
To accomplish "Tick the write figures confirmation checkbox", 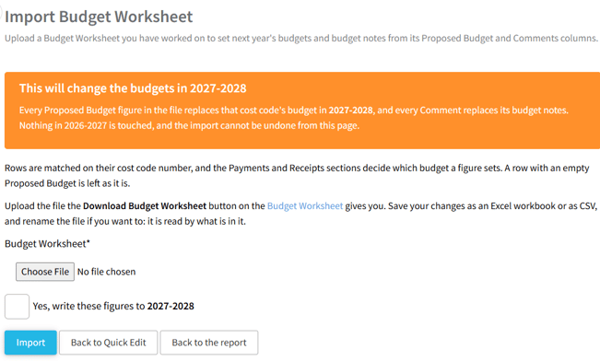I will click(17, 307).
